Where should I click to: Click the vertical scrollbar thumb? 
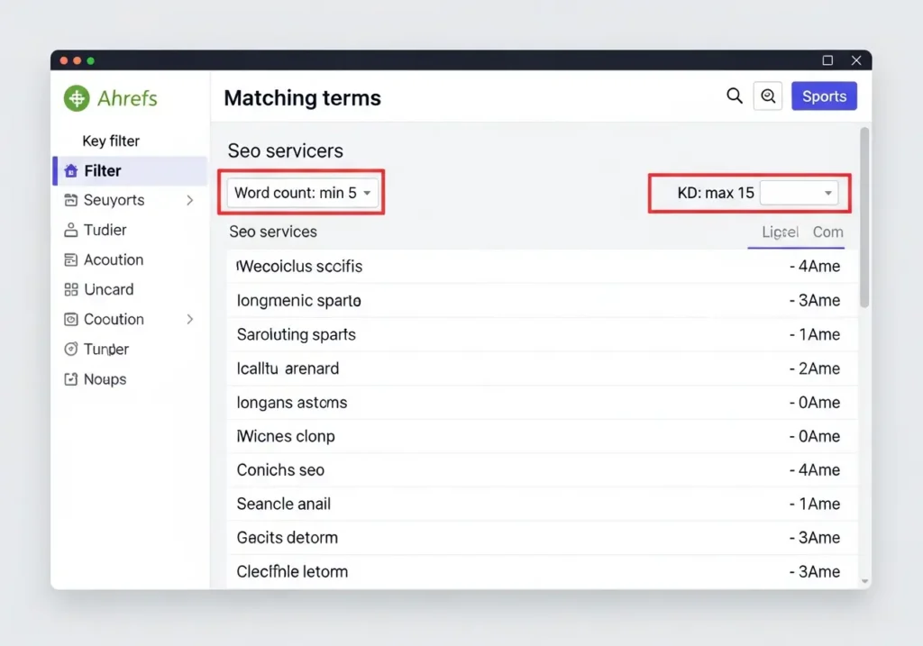[864, 216]
